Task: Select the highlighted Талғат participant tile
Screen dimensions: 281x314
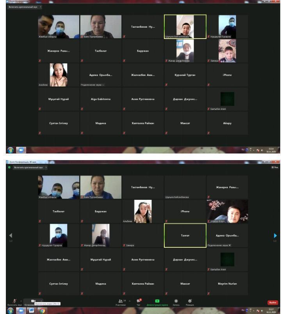Action: [x=185, y=235]
